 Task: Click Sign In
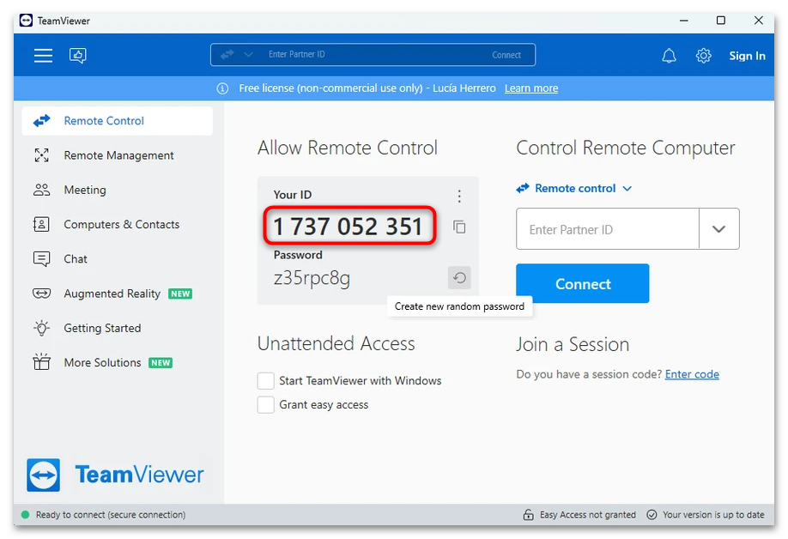coord(747,56)
